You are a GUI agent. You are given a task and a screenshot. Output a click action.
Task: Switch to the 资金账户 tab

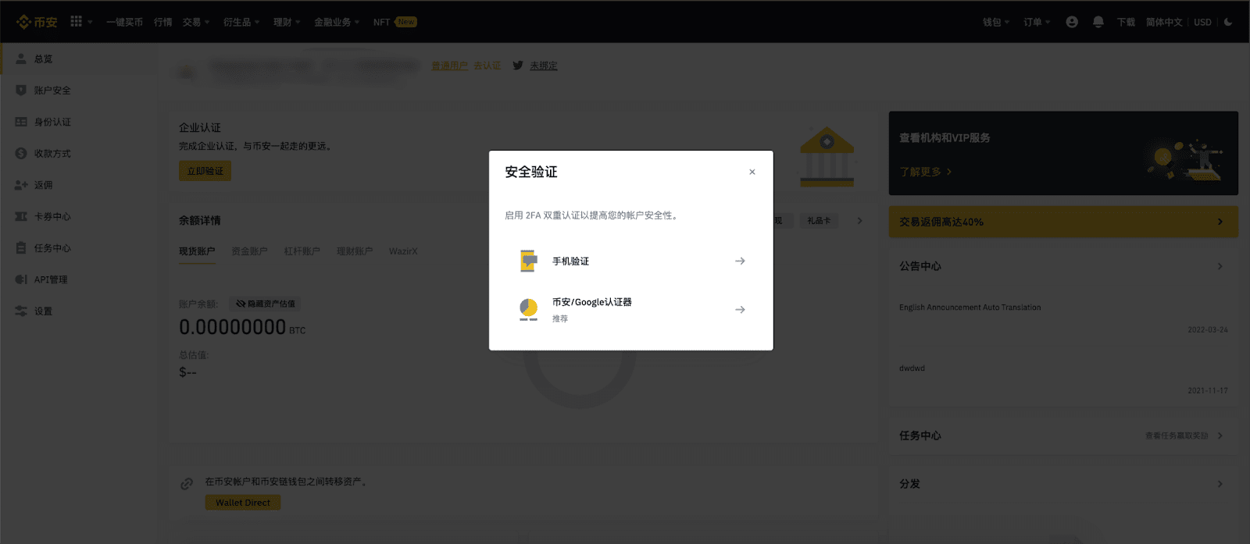[249, 251]
